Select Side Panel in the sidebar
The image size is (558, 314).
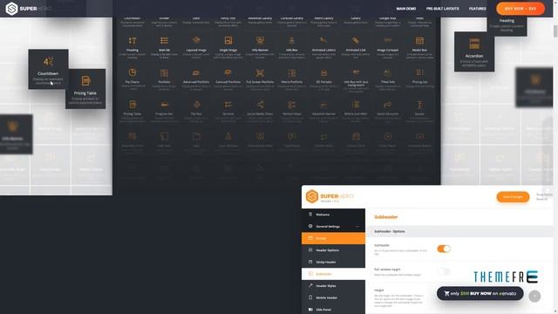(333, 310)
